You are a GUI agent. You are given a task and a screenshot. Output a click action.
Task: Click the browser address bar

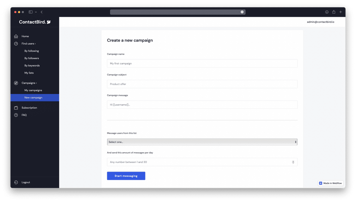(x=178, y=12)
